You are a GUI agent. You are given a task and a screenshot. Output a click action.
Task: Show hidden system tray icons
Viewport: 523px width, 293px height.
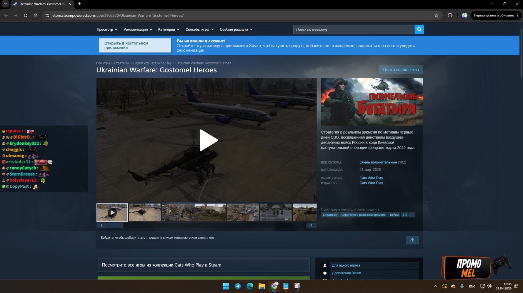tap(436, 286)
